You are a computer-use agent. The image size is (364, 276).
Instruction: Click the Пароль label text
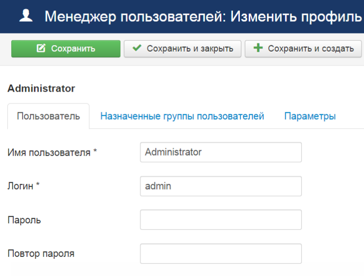pyautogui.click(x=24, y=220)
